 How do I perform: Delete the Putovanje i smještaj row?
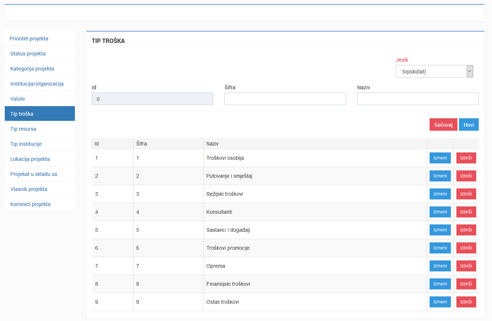(x=466, y=176)
